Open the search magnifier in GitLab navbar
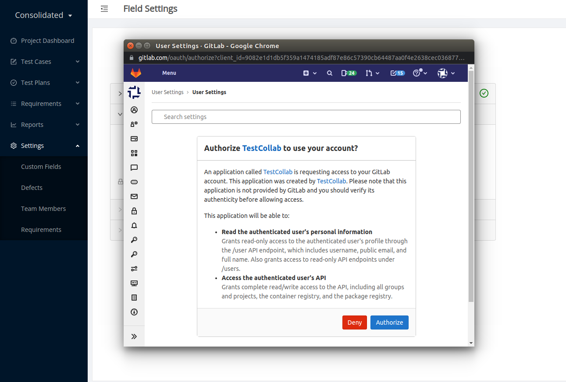Screen dimensions: 566x382 point(330,73)
